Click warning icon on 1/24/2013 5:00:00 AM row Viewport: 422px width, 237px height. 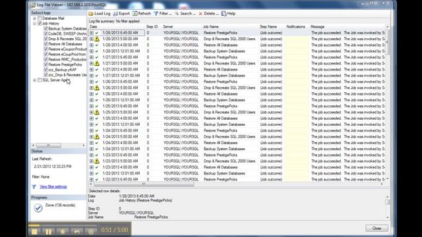[x=97, y=136]
